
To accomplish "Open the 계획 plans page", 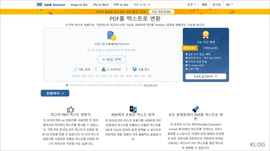I will pyautogui.click(x=204, y=4).
